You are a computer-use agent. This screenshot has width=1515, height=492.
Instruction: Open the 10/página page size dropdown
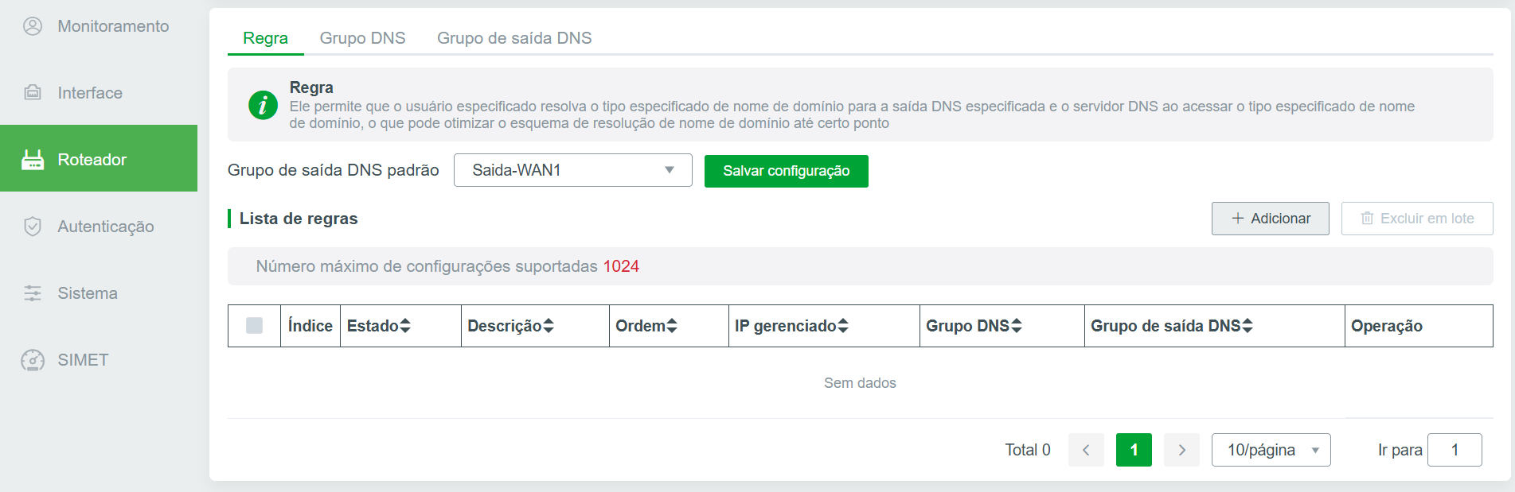point(1271,450)
